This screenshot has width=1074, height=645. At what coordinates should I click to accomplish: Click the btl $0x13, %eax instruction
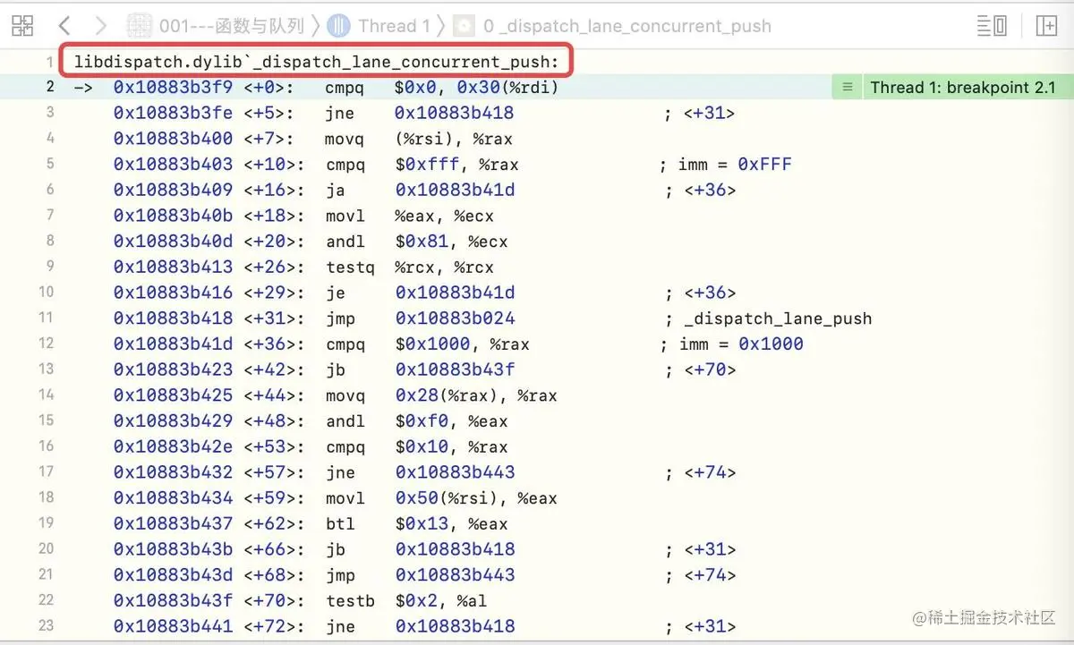pos(416,524)
